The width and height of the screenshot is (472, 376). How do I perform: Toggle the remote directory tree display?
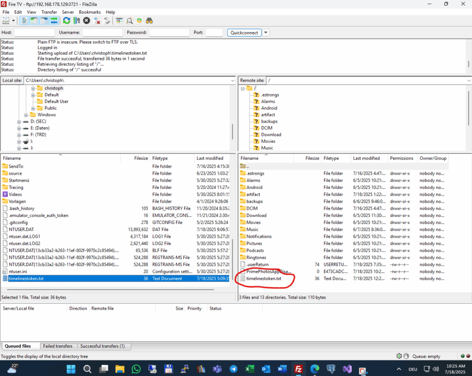tap(44, 21)
